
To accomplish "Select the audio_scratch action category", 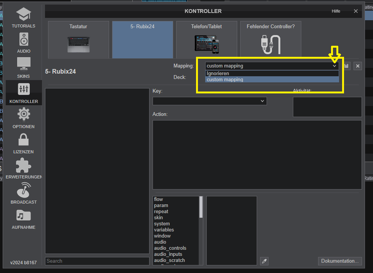I will (176, 260).
